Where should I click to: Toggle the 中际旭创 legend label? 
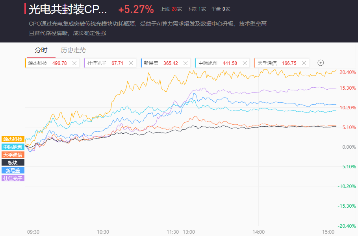[13, 147]
